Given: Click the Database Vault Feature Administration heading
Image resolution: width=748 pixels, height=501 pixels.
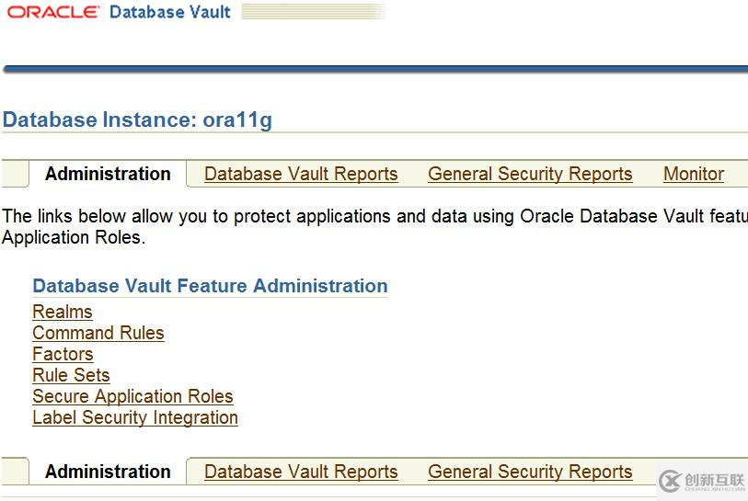Looking at the screenshot, I should pyautogui.click(x=210, y=286).
